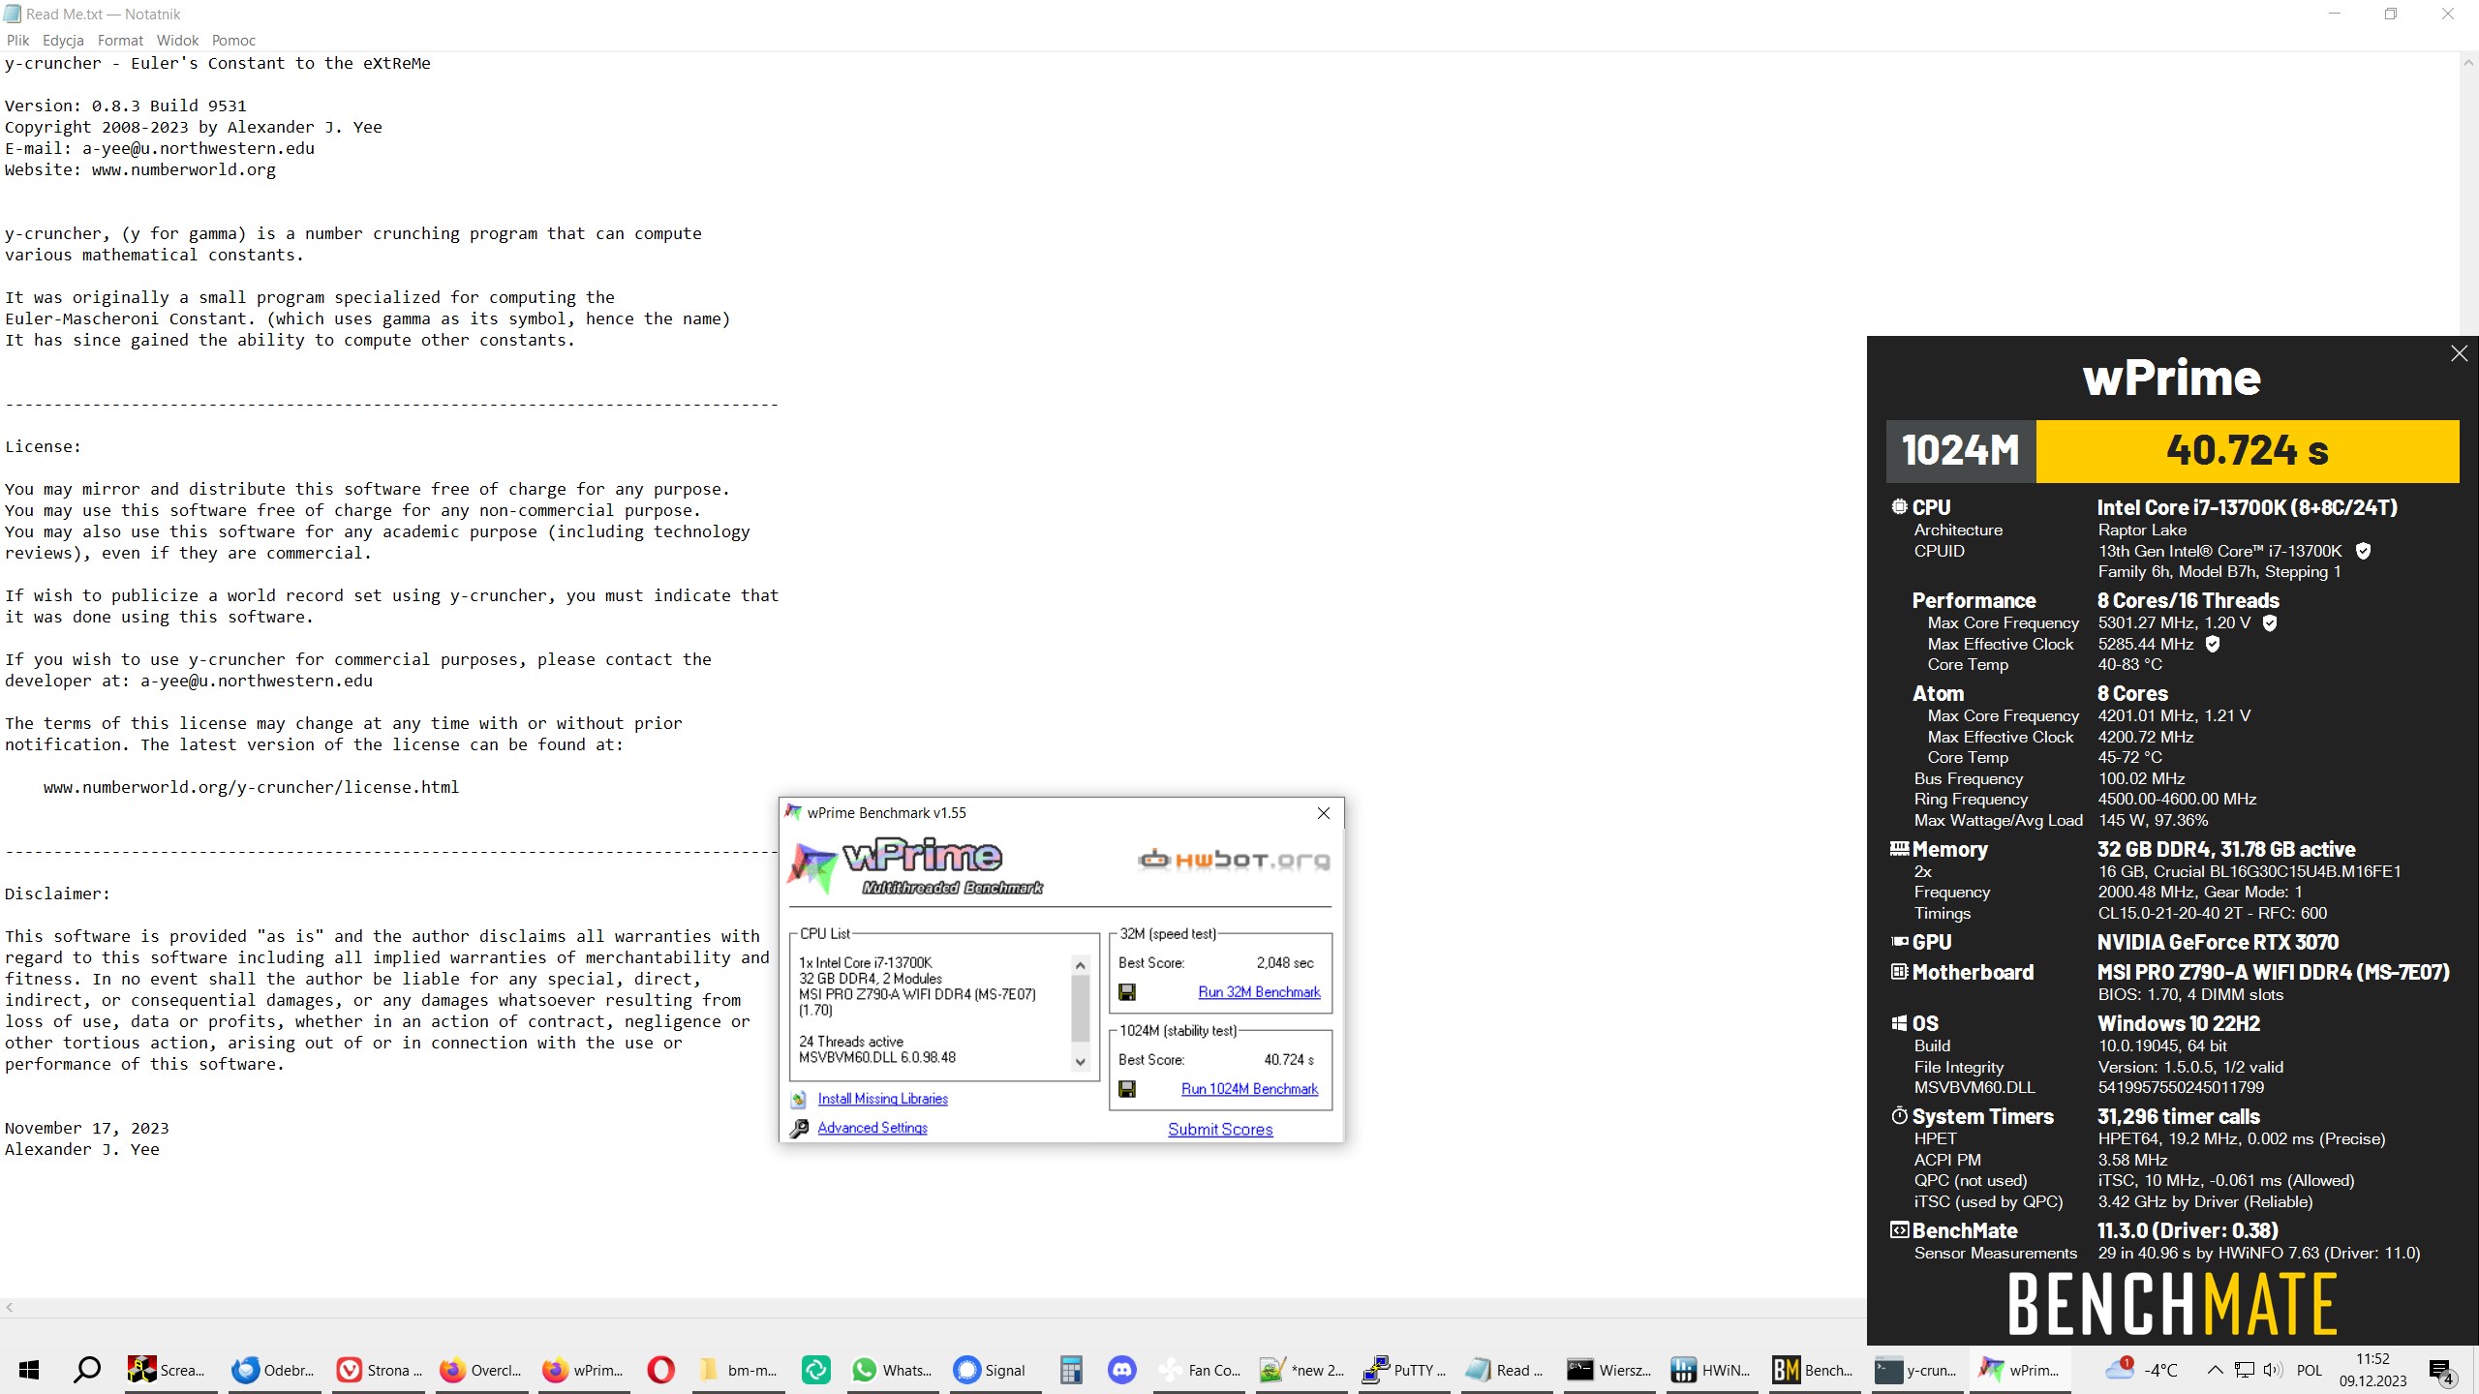The image size is (2479, 1394).
Task: Click the Windows Start button
Action: click(29, 1370)
